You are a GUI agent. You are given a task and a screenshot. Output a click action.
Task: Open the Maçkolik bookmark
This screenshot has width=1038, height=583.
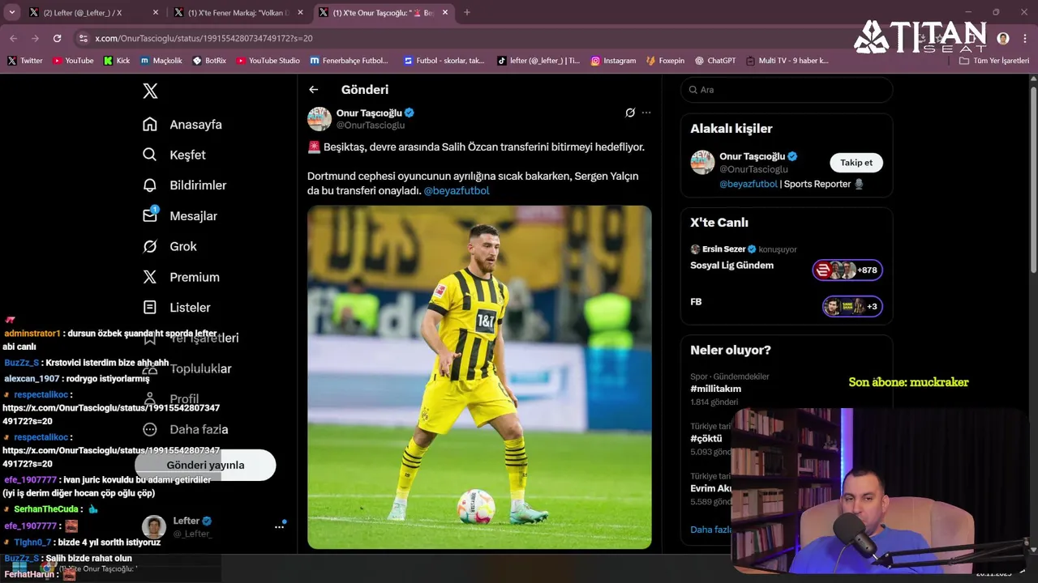point(161,61)
